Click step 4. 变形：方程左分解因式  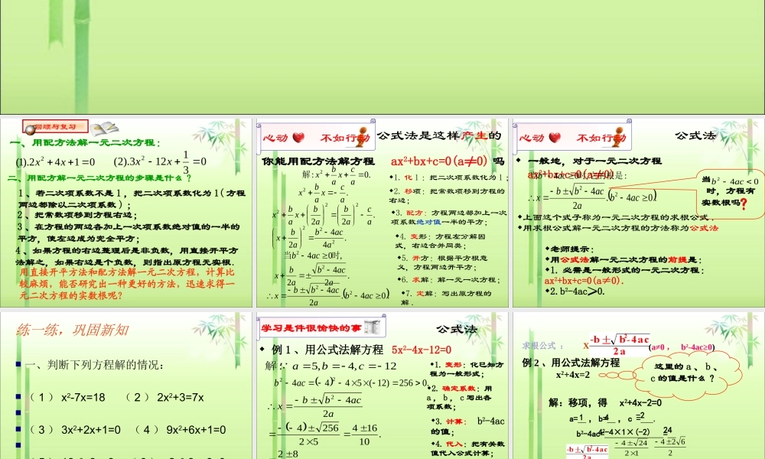pos(441,241)
